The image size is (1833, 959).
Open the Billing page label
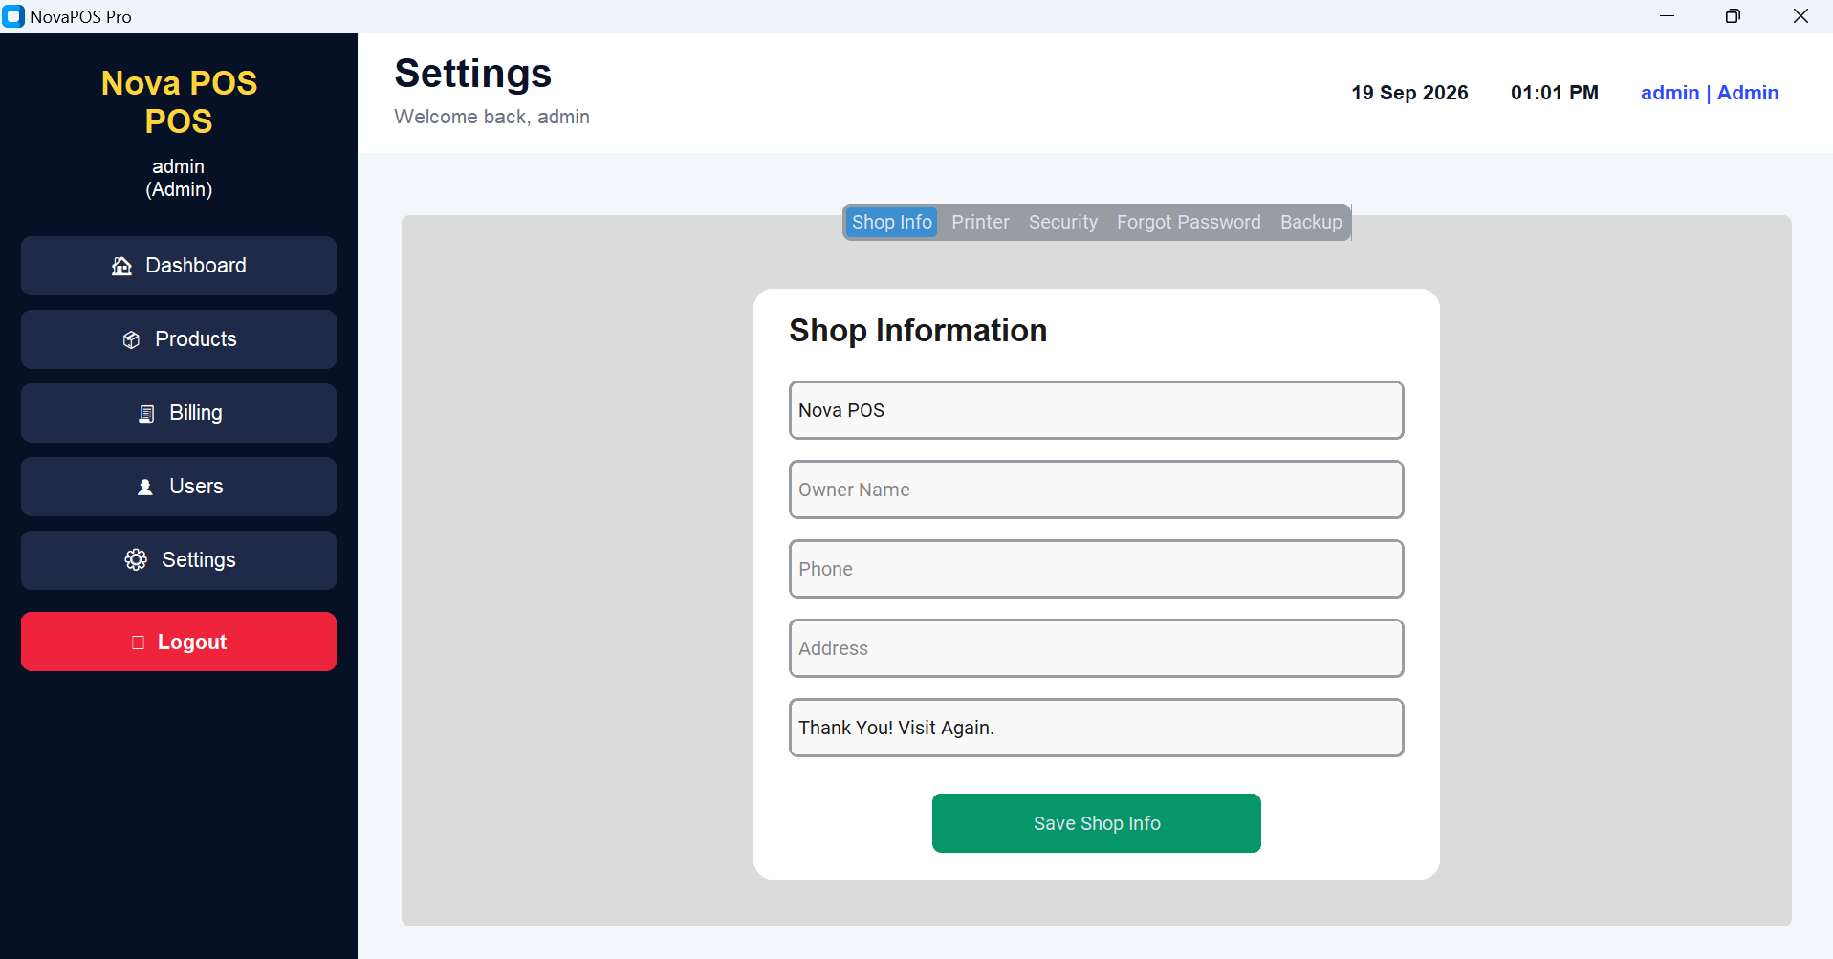(x=196, y=413)
